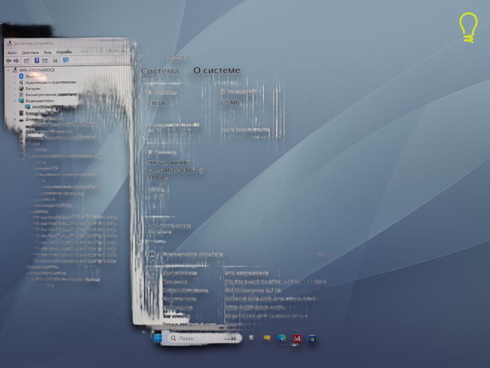Scan for hardware changes monitor icon

tap(65, 61)
